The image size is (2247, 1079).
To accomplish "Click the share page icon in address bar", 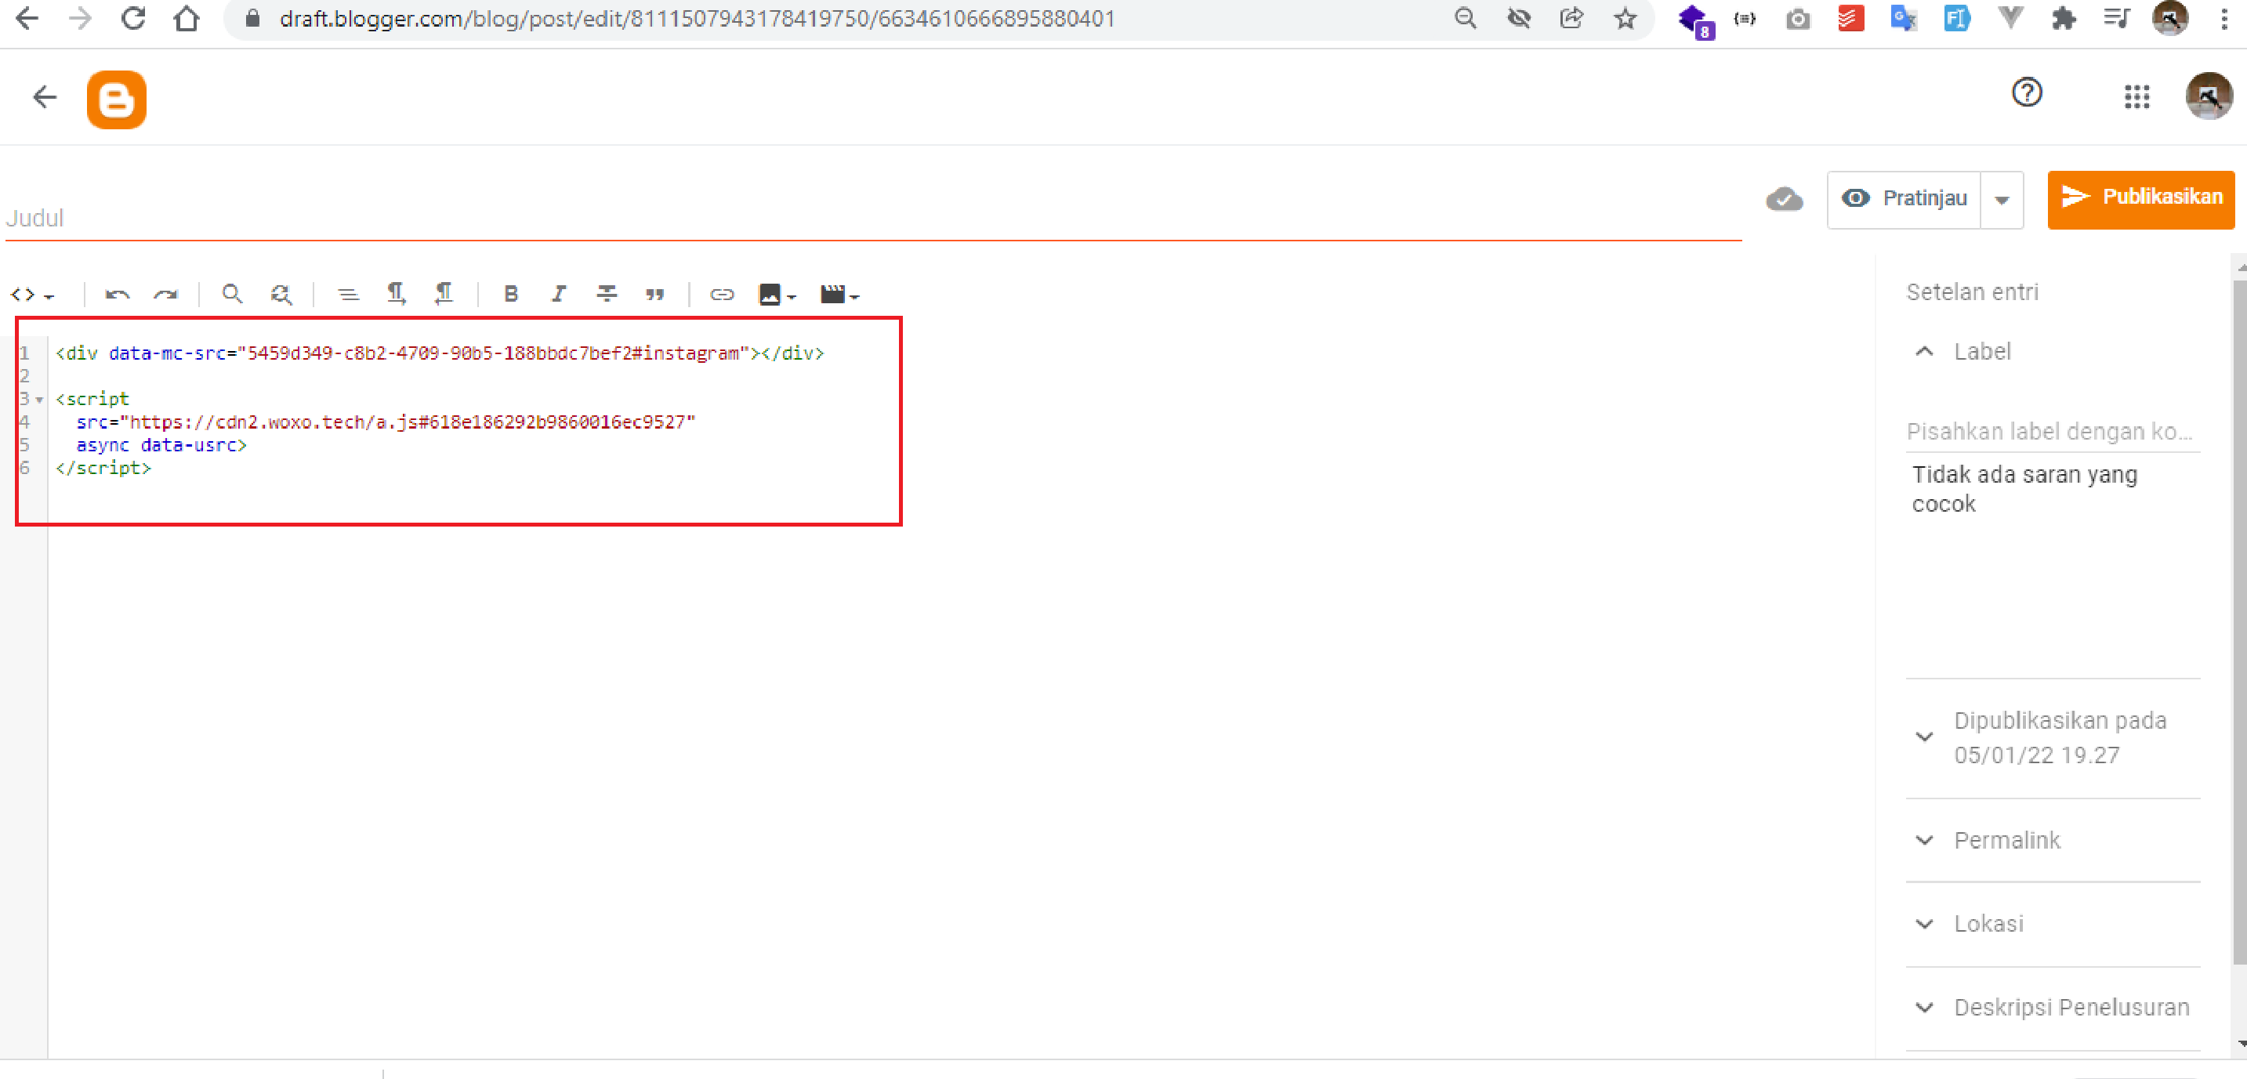I will click(x=1571, y=18).
